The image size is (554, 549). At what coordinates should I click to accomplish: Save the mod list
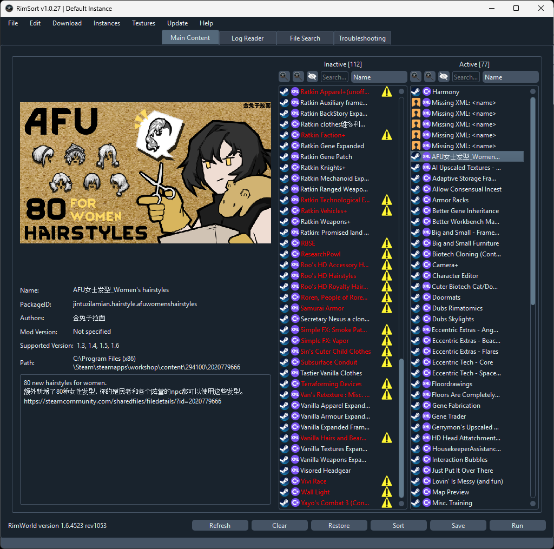pyautogui.click(x=458, y=525)
